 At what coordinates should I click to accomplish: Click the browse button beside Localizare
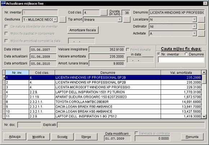201,19
